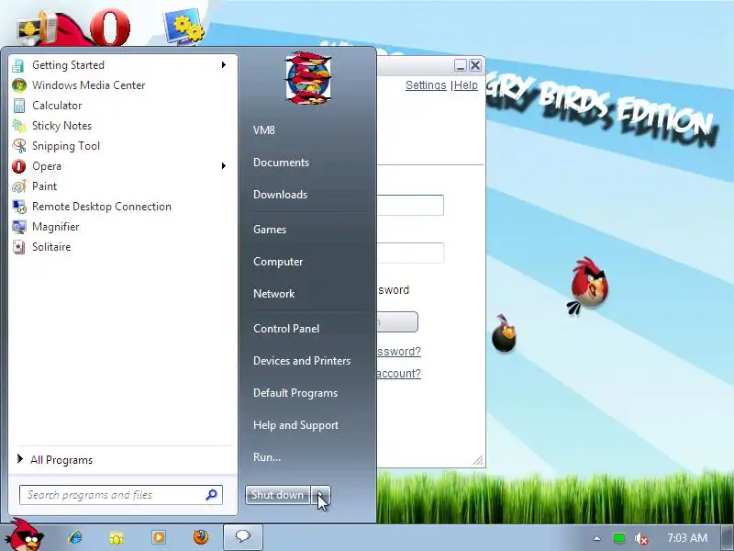The width and height of the screenshot is (734, 551).
Task: Open Games from Start menu
Action: point(270,230)
